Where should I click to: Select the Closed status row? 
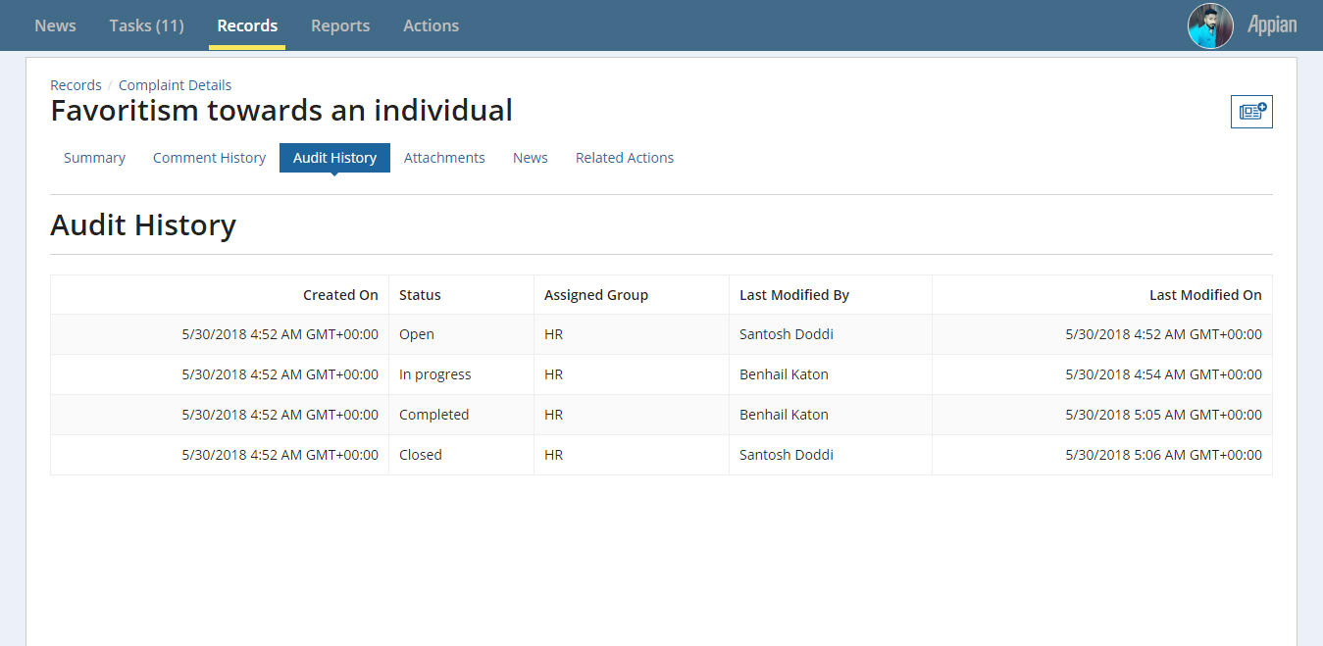(661, 455)
